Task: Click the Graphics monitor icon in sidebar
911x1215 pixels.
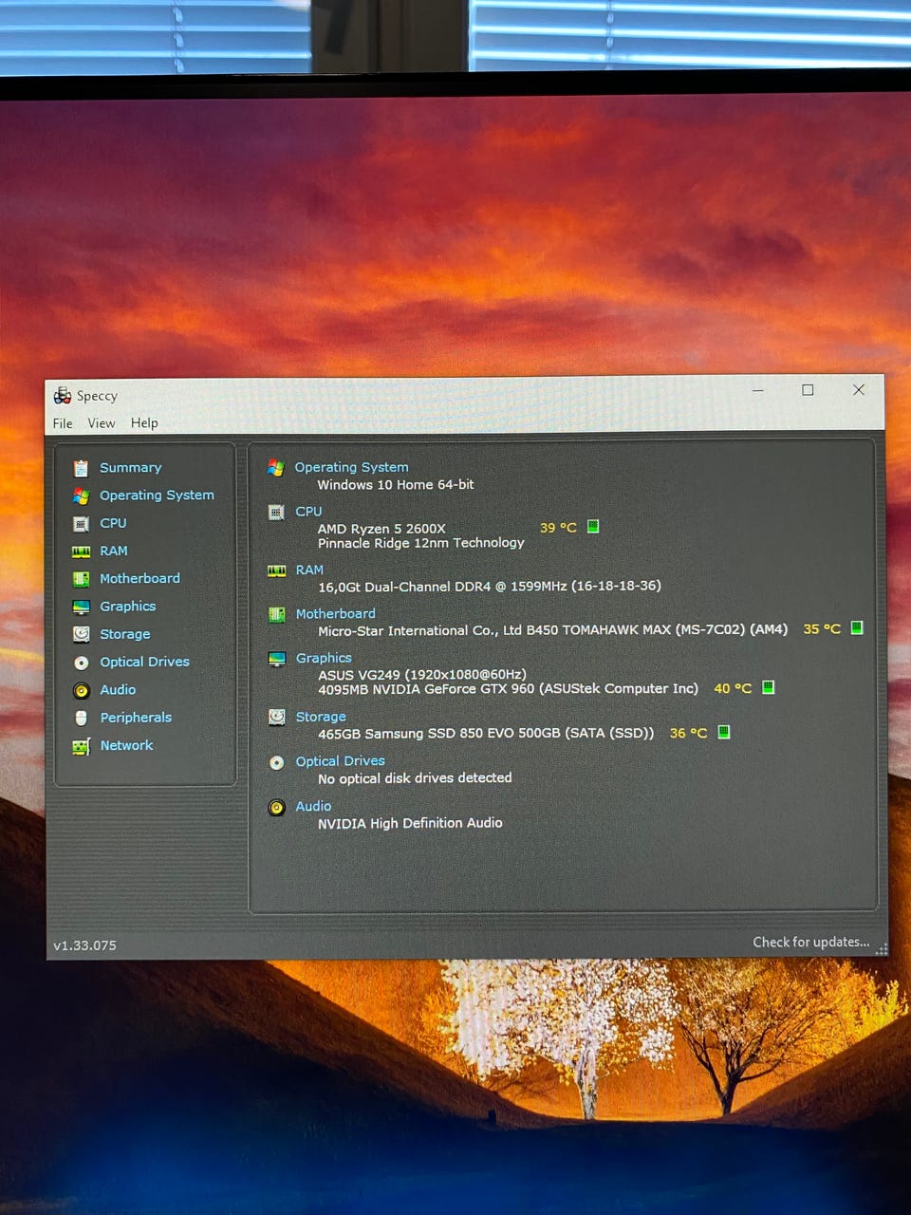Action: point(81,607)
